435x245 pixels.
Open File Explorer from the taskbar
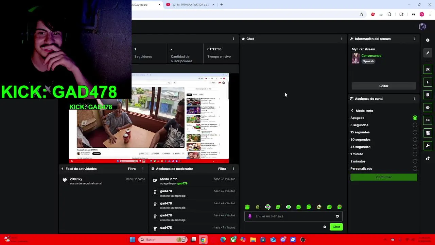pos(253,240)
